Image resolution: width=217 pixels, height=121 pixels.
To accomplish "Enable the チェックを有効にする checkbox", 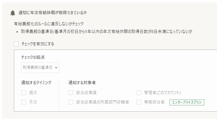I will click(16, 44).
